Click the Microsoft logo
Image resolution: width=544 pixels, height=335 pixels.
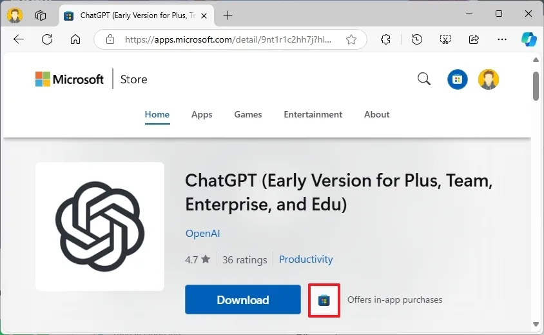[70, 79]
